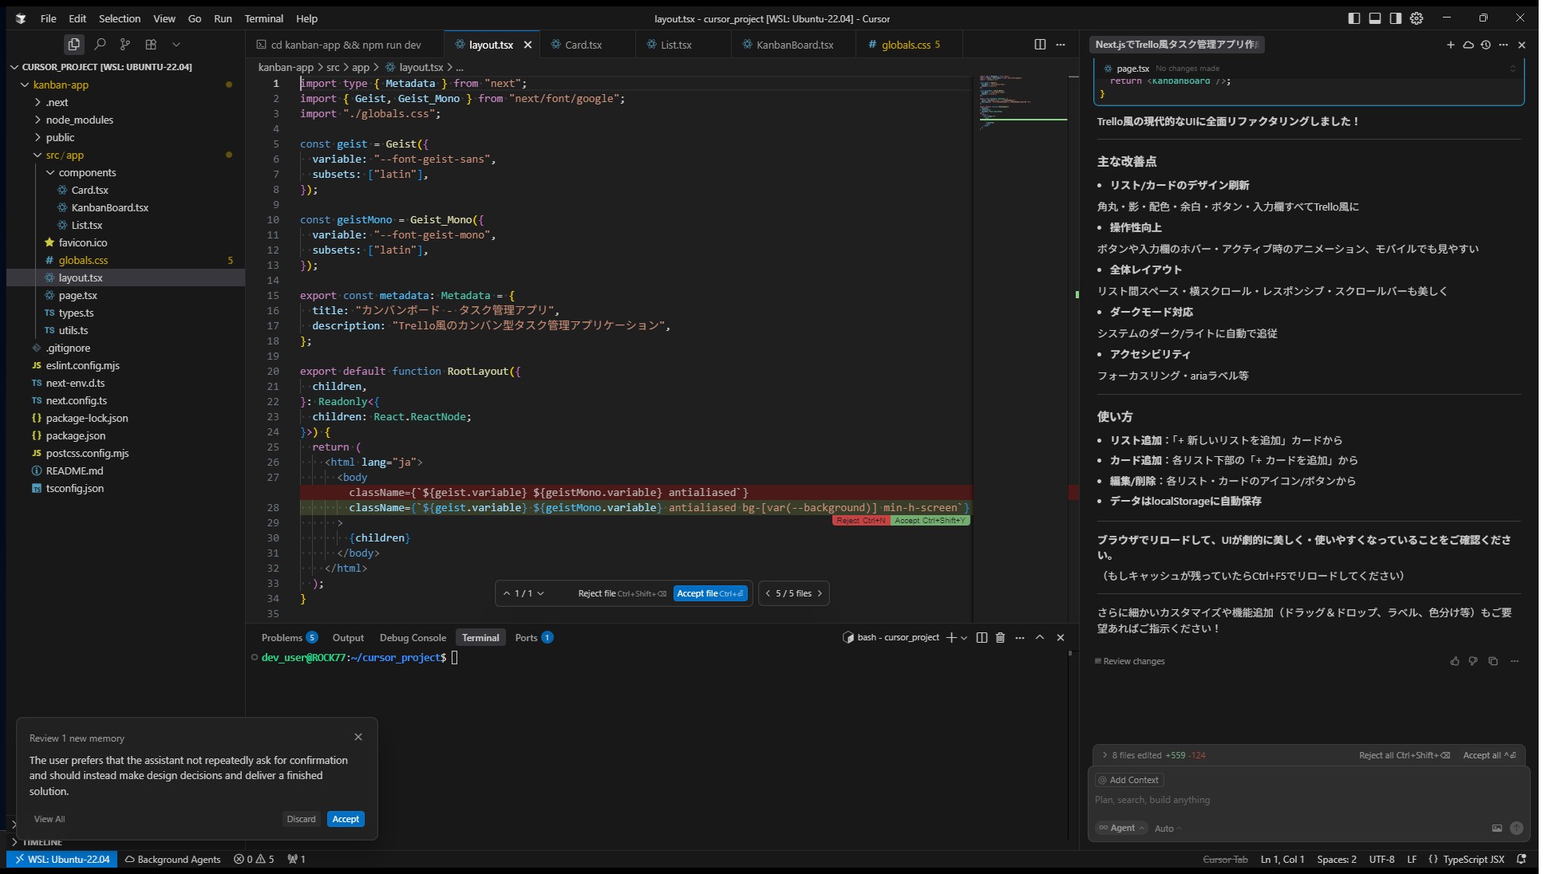The image size is (1545, 874).
Task: Attach image in chat input
Action: (x=1497, y=829)
